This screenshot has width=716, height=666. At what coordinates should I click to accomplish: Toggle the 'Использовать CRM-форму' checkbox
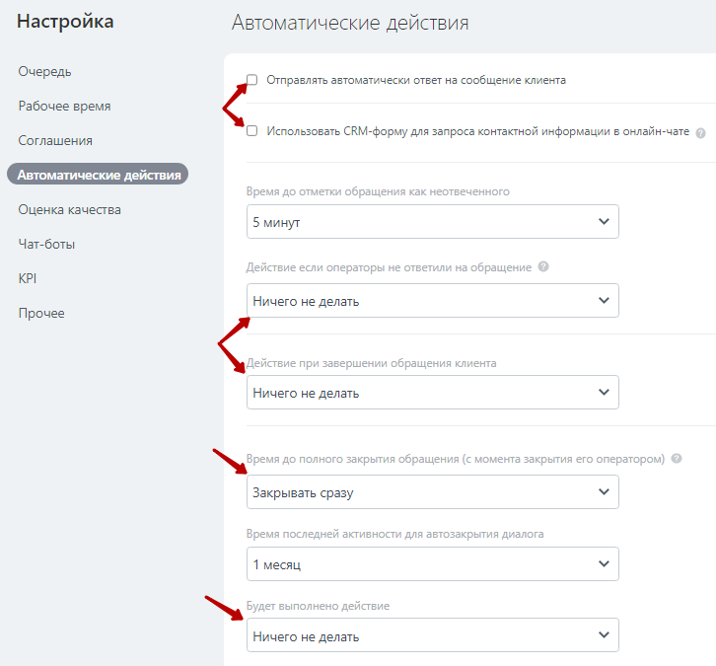pos(252,131)
